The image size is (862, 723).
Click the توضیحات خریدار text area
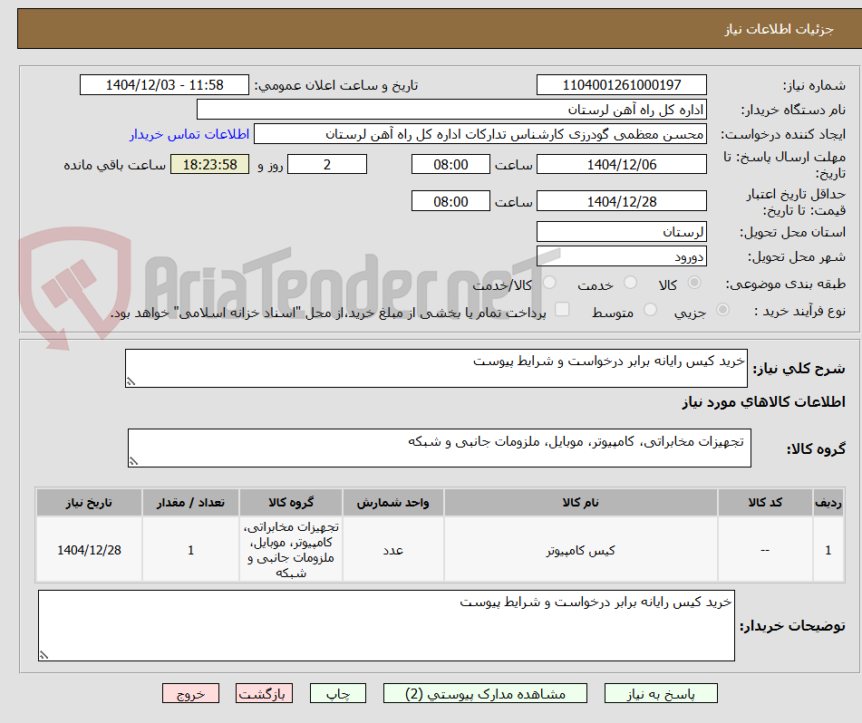pos(386,626)
